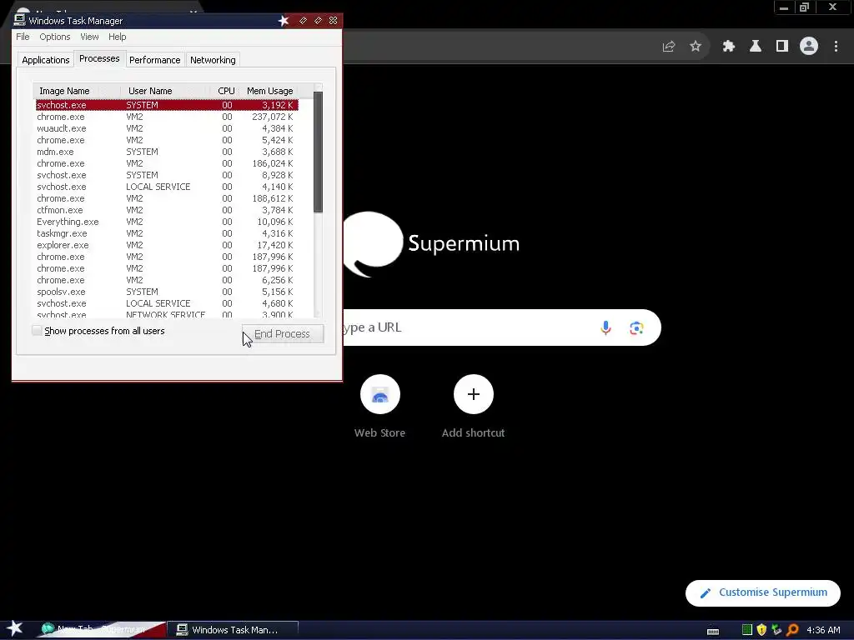Select the spoolsv.exe process row
This screenshot has height=640, width=854.
tap(167, 292)
